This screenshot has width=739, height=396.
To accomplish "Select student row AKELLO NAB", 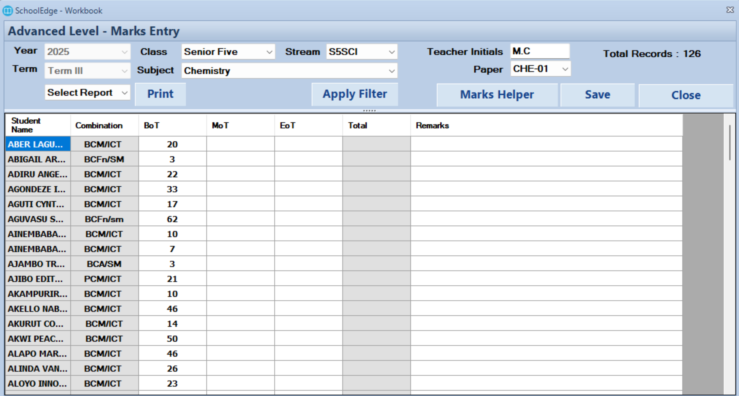I will pyautogui.click(x=38, y=309).
